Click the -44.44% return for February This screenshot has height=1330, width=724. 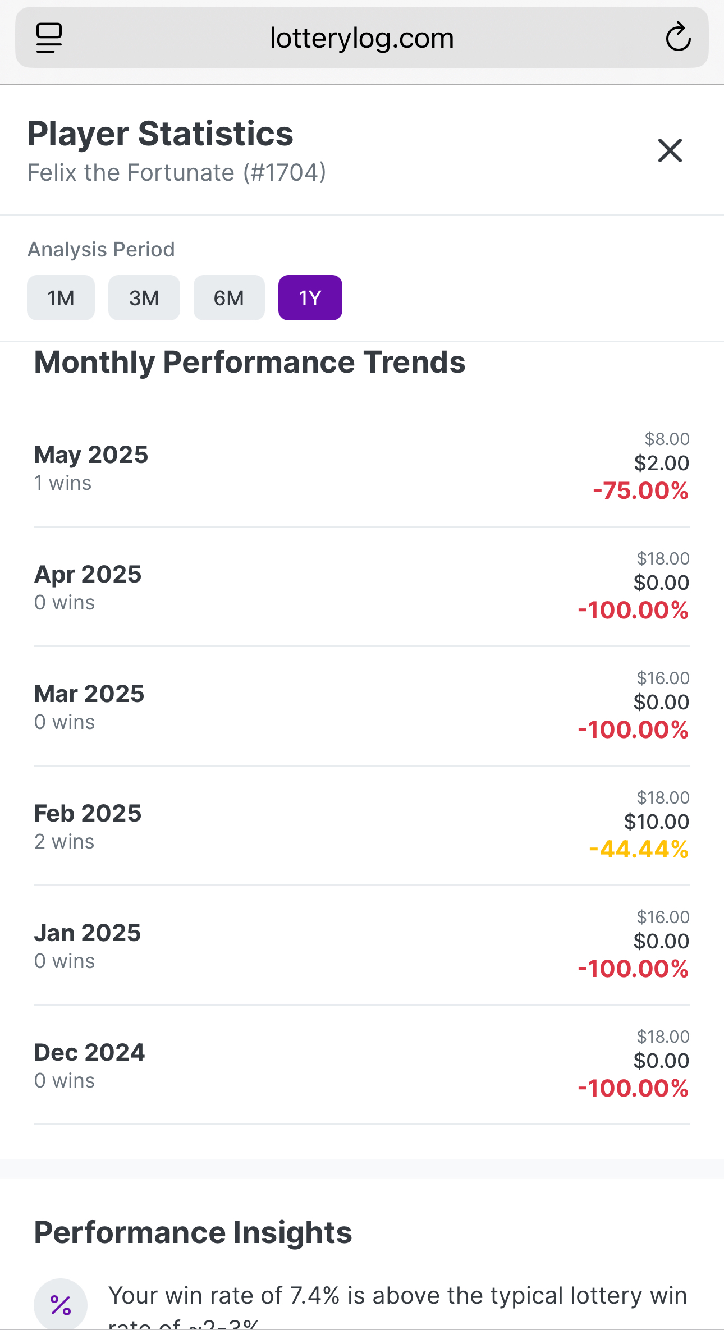639,850
